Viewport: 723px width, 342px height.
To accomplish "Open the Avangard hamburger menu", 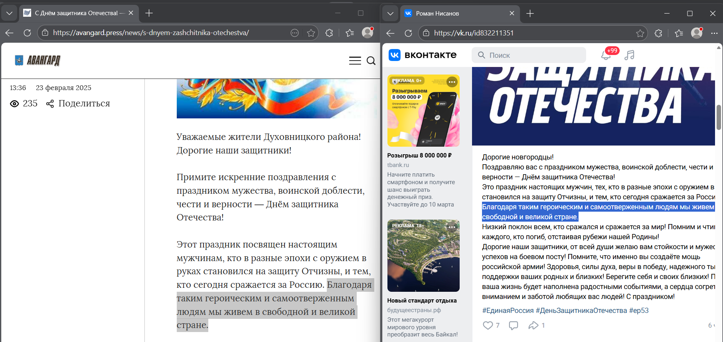I will point(355,61).
